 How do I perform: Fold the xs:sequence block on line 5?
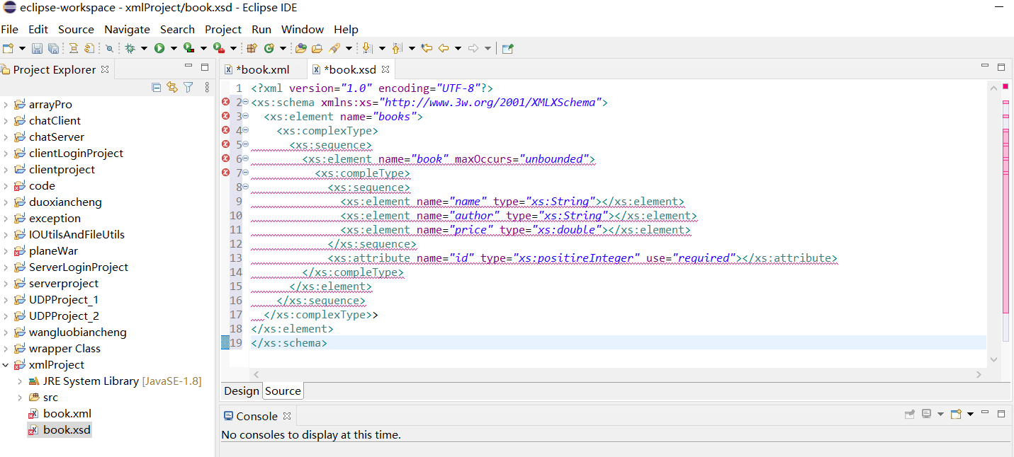[246, 145]
